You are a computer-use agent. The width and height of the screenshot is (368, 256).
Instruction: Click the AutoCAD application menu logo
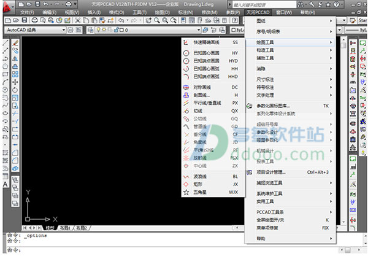click(7, 6)
